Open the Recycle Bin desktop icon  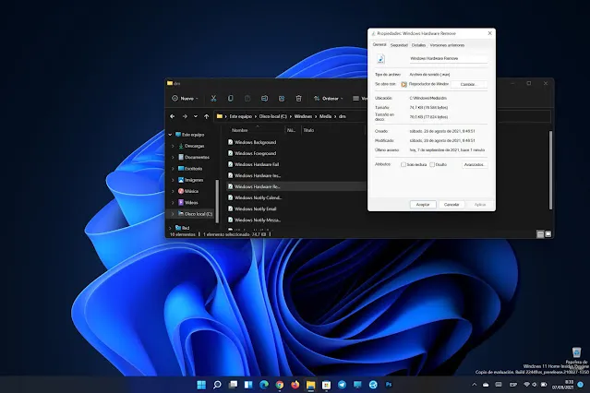point(576,352)
